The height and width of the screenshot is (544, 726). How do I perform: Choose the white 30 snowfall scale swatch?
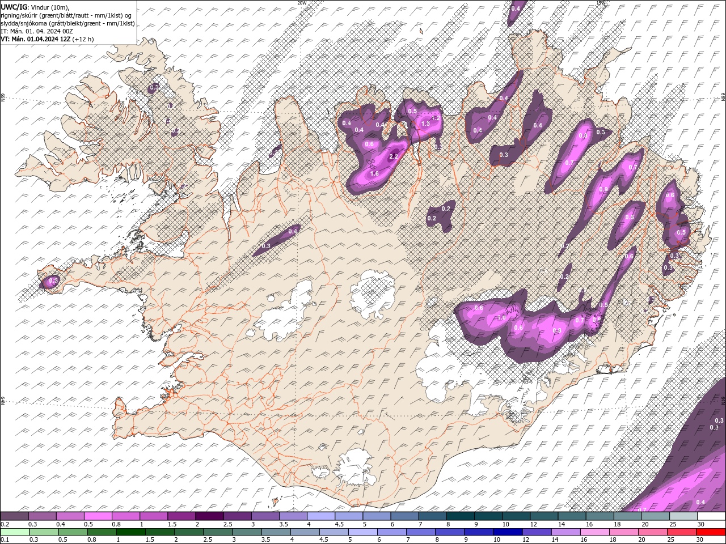click(711, 516)
